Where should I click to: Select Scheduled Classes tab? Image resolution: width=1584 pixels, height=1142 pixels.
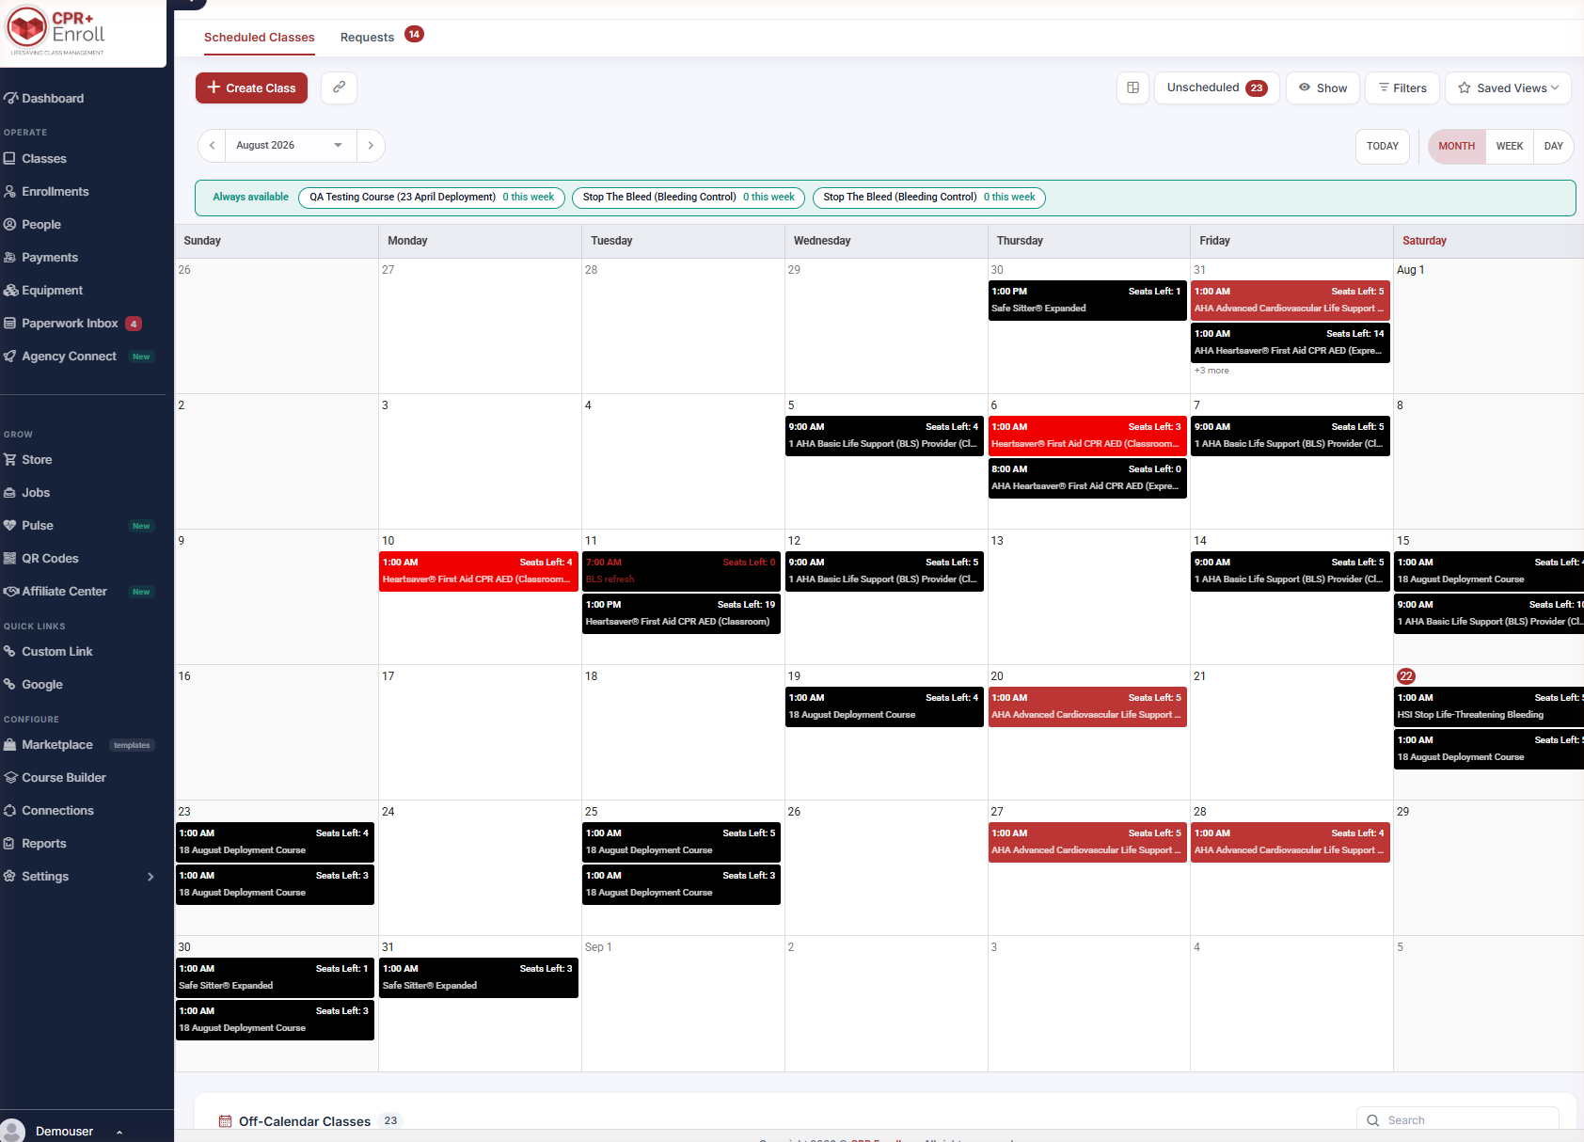pos(259,37)
